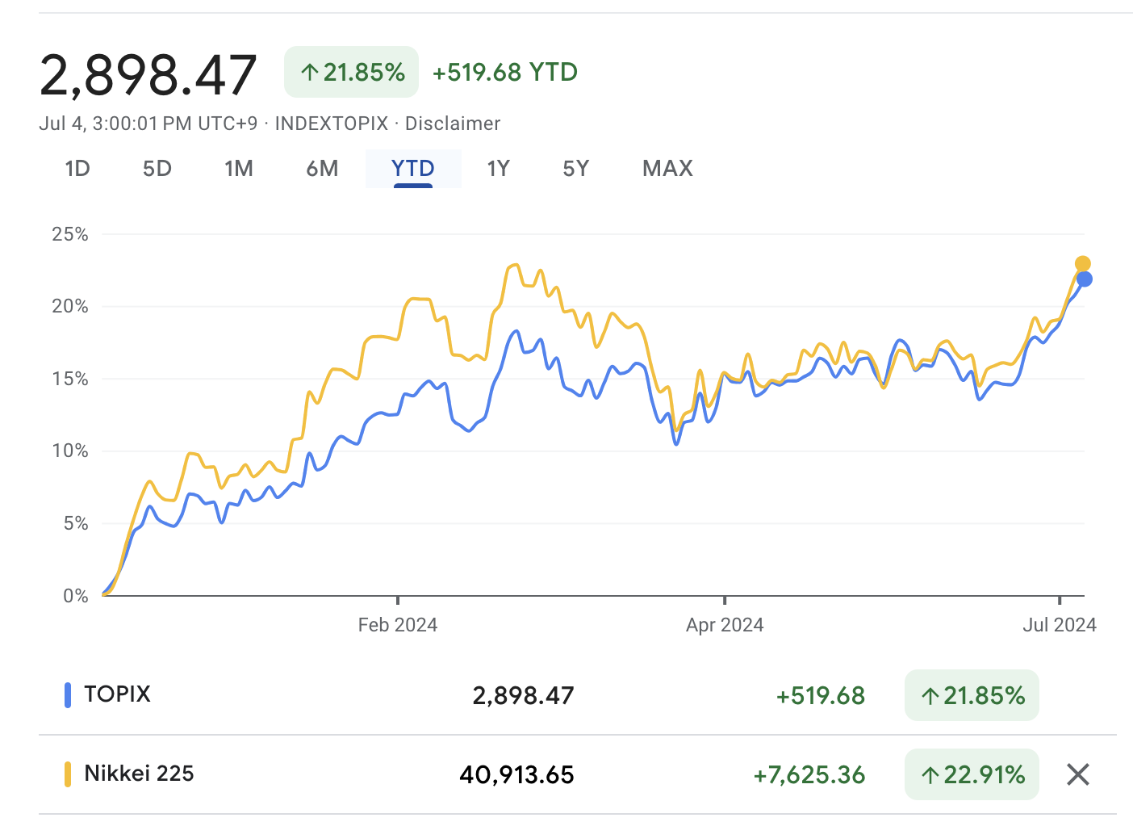Switch to the 1D time range tab
The image size is (1133, 822).
[77, 169]
